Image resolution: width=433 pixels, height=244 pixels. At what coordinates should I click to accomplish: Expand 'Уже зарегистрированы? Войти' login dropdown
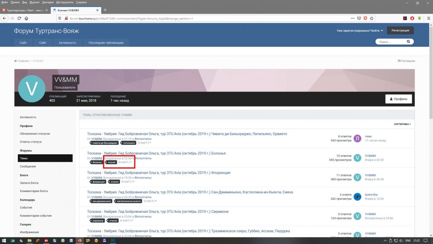tap(360, 31)
